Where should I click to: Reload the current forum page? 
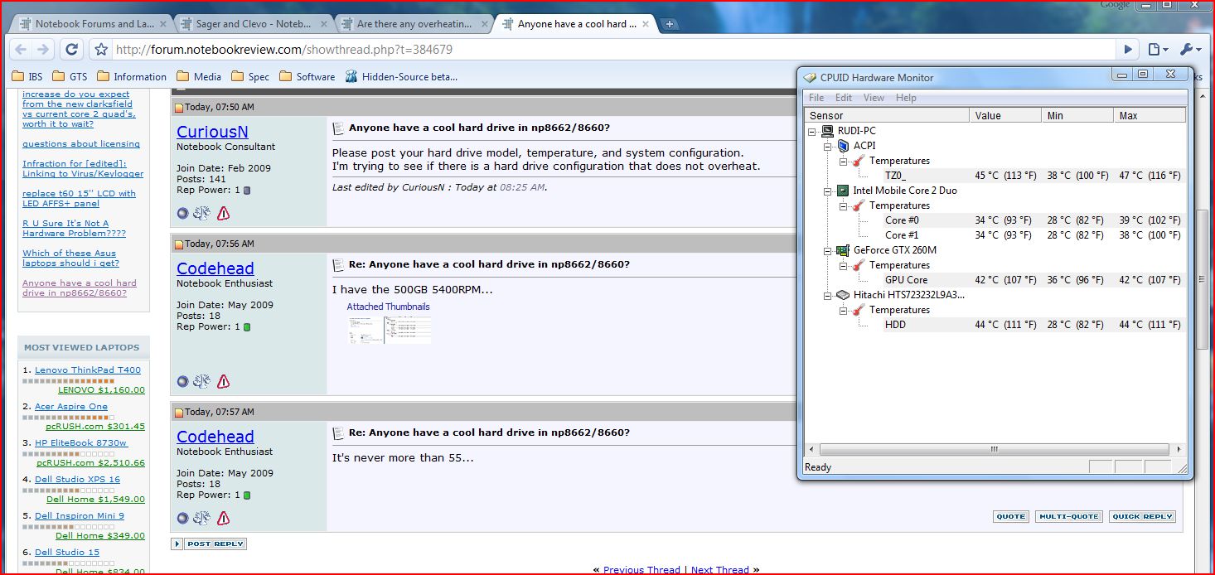coord(72,50)
